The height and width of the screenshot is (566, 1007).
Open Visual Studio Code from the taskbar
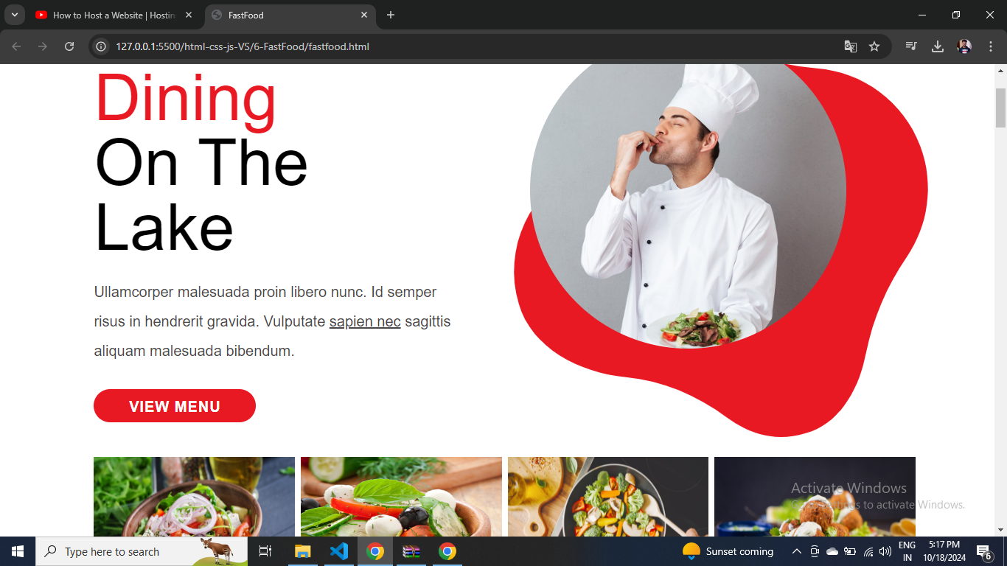(339, 551)
